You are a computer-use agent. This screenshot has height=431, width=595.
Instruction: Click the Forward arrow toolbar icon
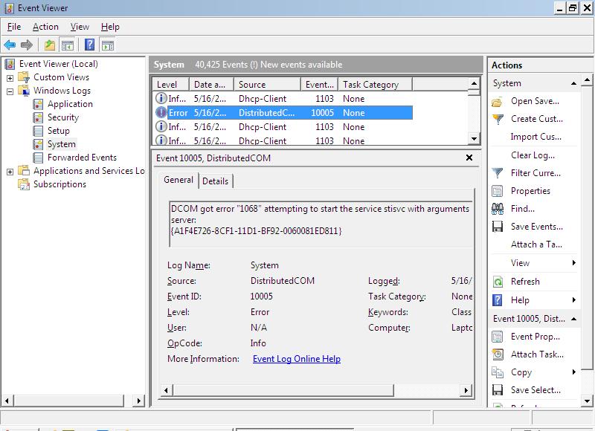27,45
